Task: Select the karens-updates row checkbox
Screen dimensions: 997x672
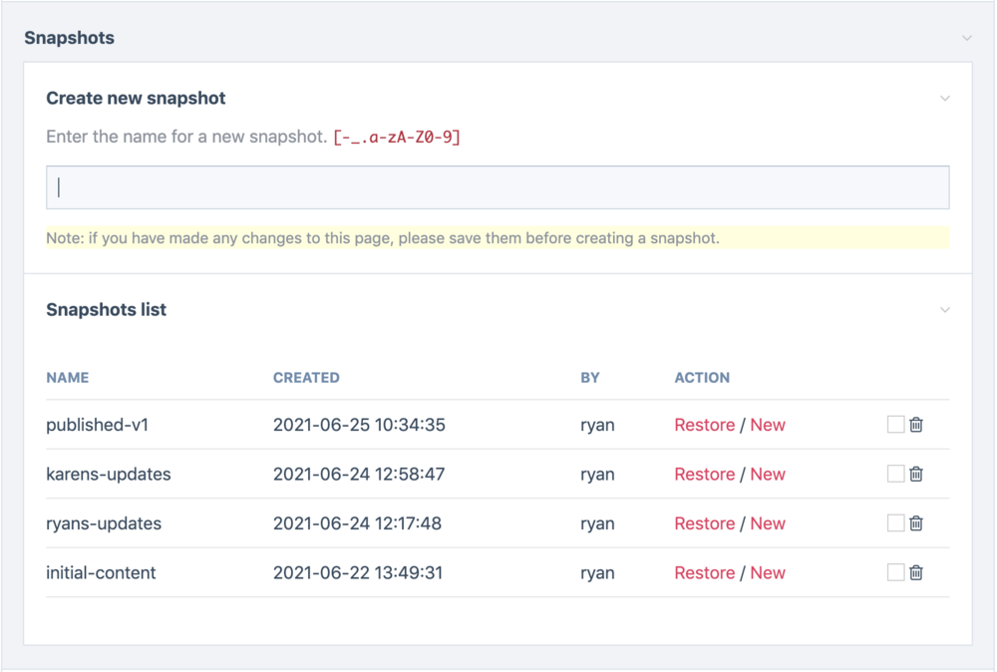Action: tap(895, 474)
